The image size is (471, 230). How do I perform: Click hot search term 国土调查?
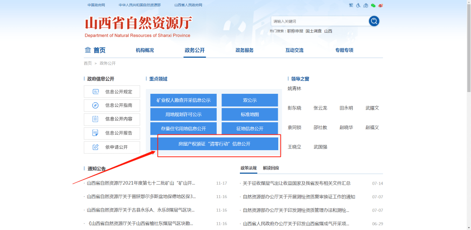[314, 31]
